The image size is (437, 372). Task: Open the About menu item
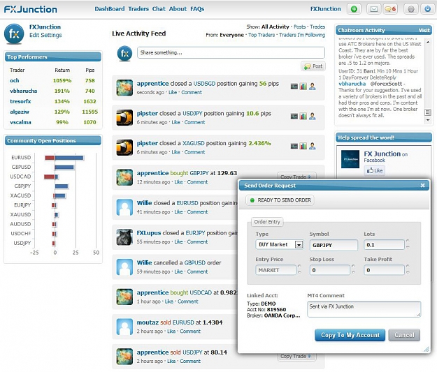[x=178, y=9]
